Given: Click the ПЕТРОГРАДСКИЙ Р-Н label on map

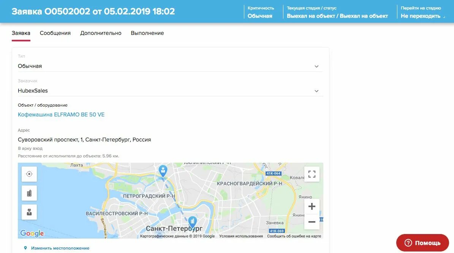Looking at the screenshot, I should (149, 196).
